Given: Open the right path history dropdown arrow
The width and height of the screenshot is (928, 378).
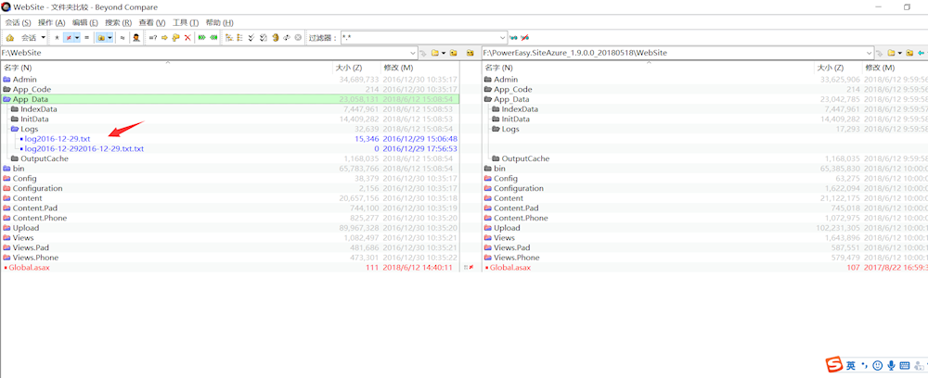Looking at the screenshot, I should pos(870,53).
